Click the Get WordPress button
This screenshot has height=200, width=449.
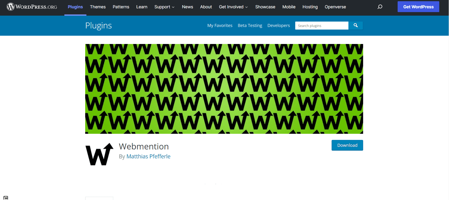pyautogui.click(x=418, y=7)
